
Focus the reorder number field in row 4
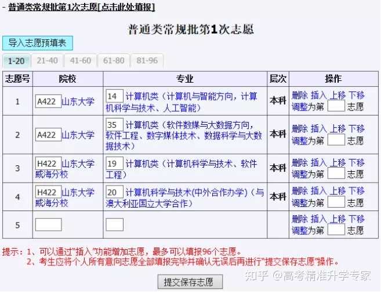coord(336,202)
